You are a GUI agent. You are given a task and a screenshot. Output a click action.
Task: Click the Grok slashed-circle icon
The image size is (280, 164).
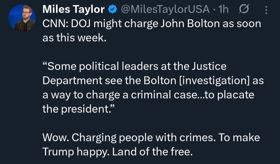[243, 9]
